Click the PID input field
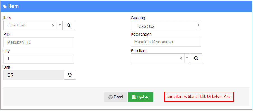Screen dimensions: 253x111 click(x=39, y=42)
